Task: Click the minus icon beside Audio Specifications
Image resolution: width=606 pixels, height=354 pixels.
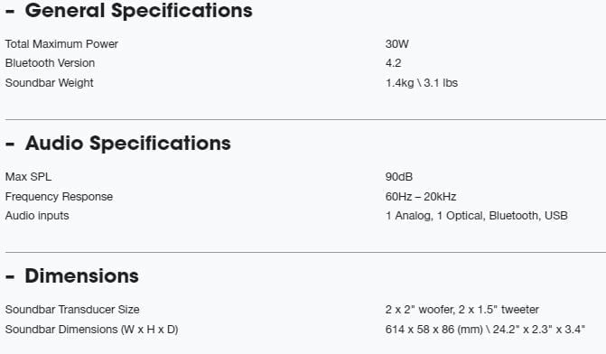Action: 10,144
